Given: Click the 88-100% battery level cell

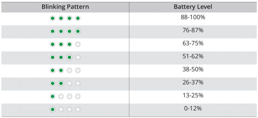Looking at the screenshot, I should click(x=193, y=19).
